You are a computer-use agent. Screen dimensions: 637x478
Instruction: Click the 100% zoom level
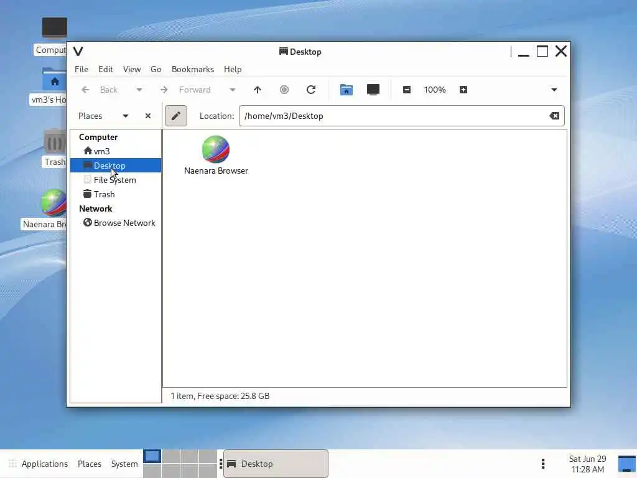[x=435, y=90]
